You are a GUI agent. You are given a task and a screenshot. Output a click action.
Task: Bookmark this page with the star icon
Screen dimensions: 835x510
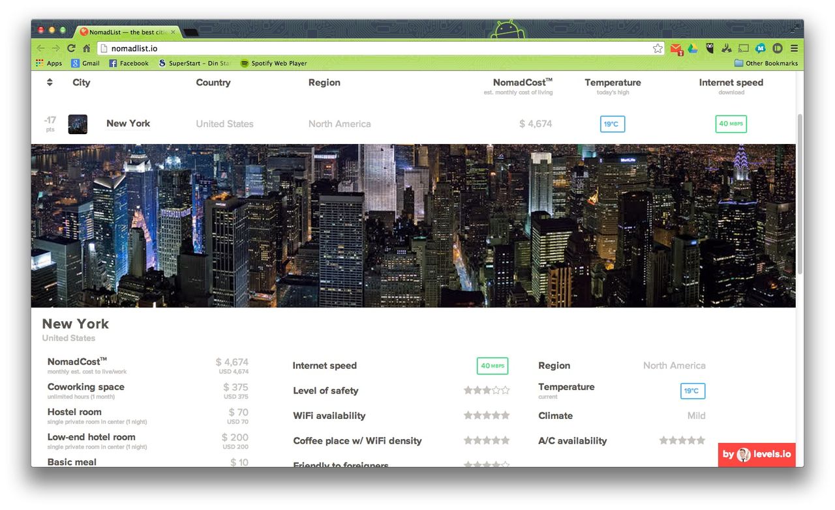[658, 48]
